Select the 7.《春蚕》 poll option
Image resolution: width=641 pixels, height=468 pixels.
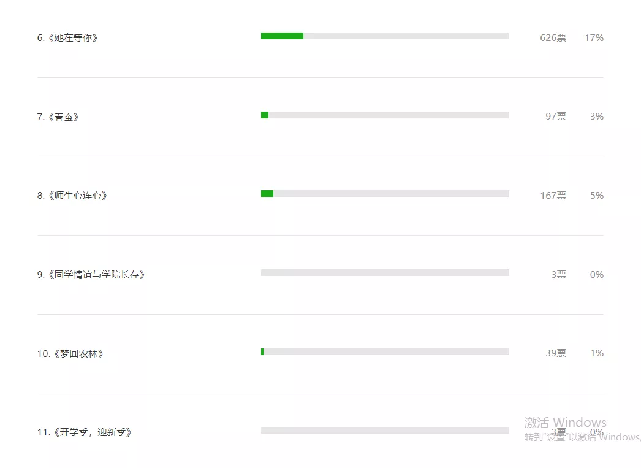[58, 117]
